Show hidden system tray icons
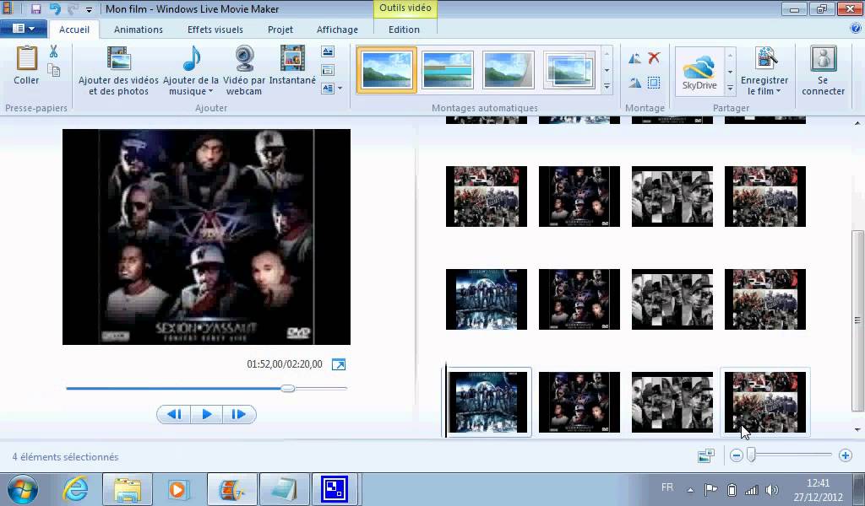Screen dimensions: 865x506 690,489
